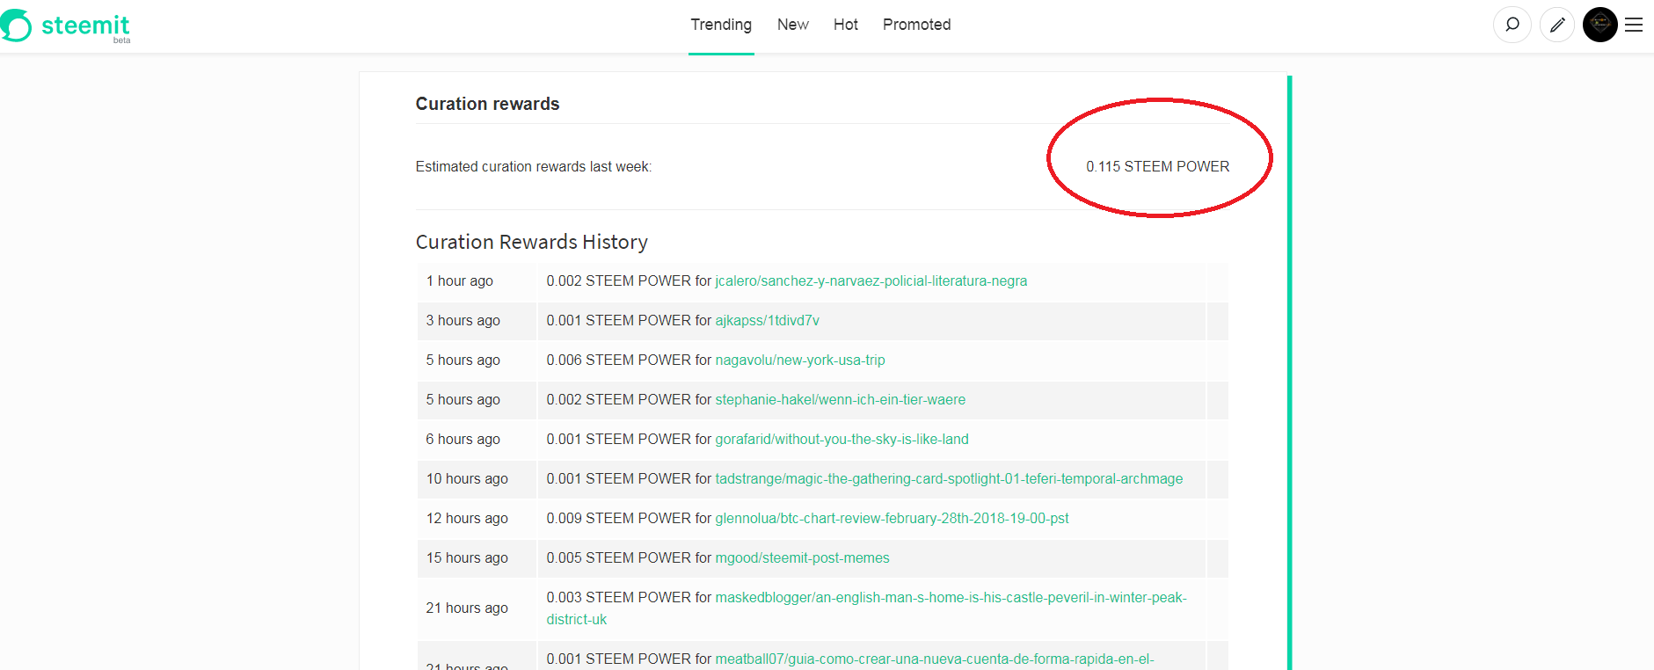Click '0.009 STEEM POWER for' reward amount

[x=629, y=519]
